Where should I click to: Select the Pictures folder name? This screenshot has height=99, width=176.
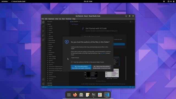pyautogui.click(x=51, y=46)
